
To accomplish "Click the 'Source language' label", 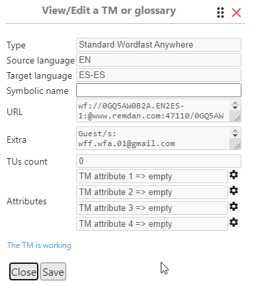I will [x=40, y=60].
